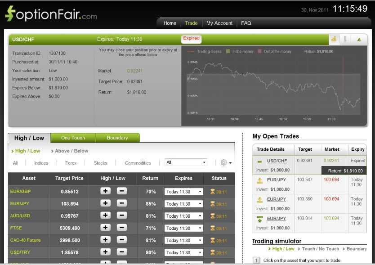The height and width of the screenshot is (265, 375).
Task: Collapse the USD/CHF panel with the up arrow
Action: click(x=359, y=40)
